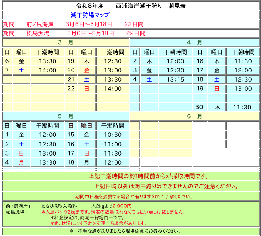
Task: Click the 5月 month header
Action: tap(66, 116)
